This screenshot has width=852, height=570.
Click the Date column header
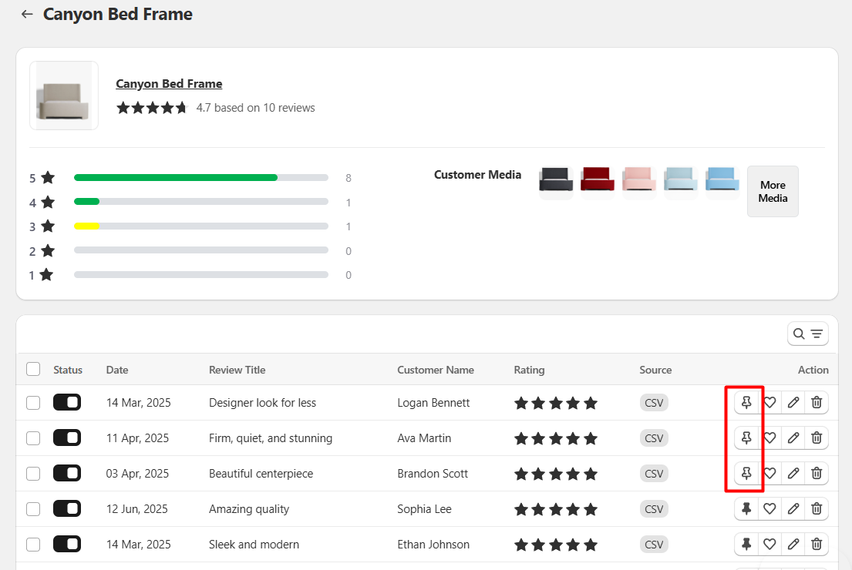tap(117, 370)
